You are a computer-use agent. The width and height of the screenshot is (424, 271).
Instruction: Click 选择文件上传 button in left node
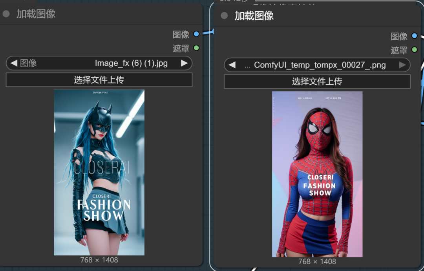pyautogui.click(x=99, y=80)
